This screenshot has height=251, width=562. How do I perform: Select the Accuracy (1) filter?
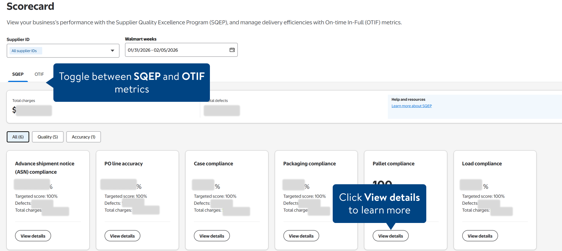click(83, 137)
